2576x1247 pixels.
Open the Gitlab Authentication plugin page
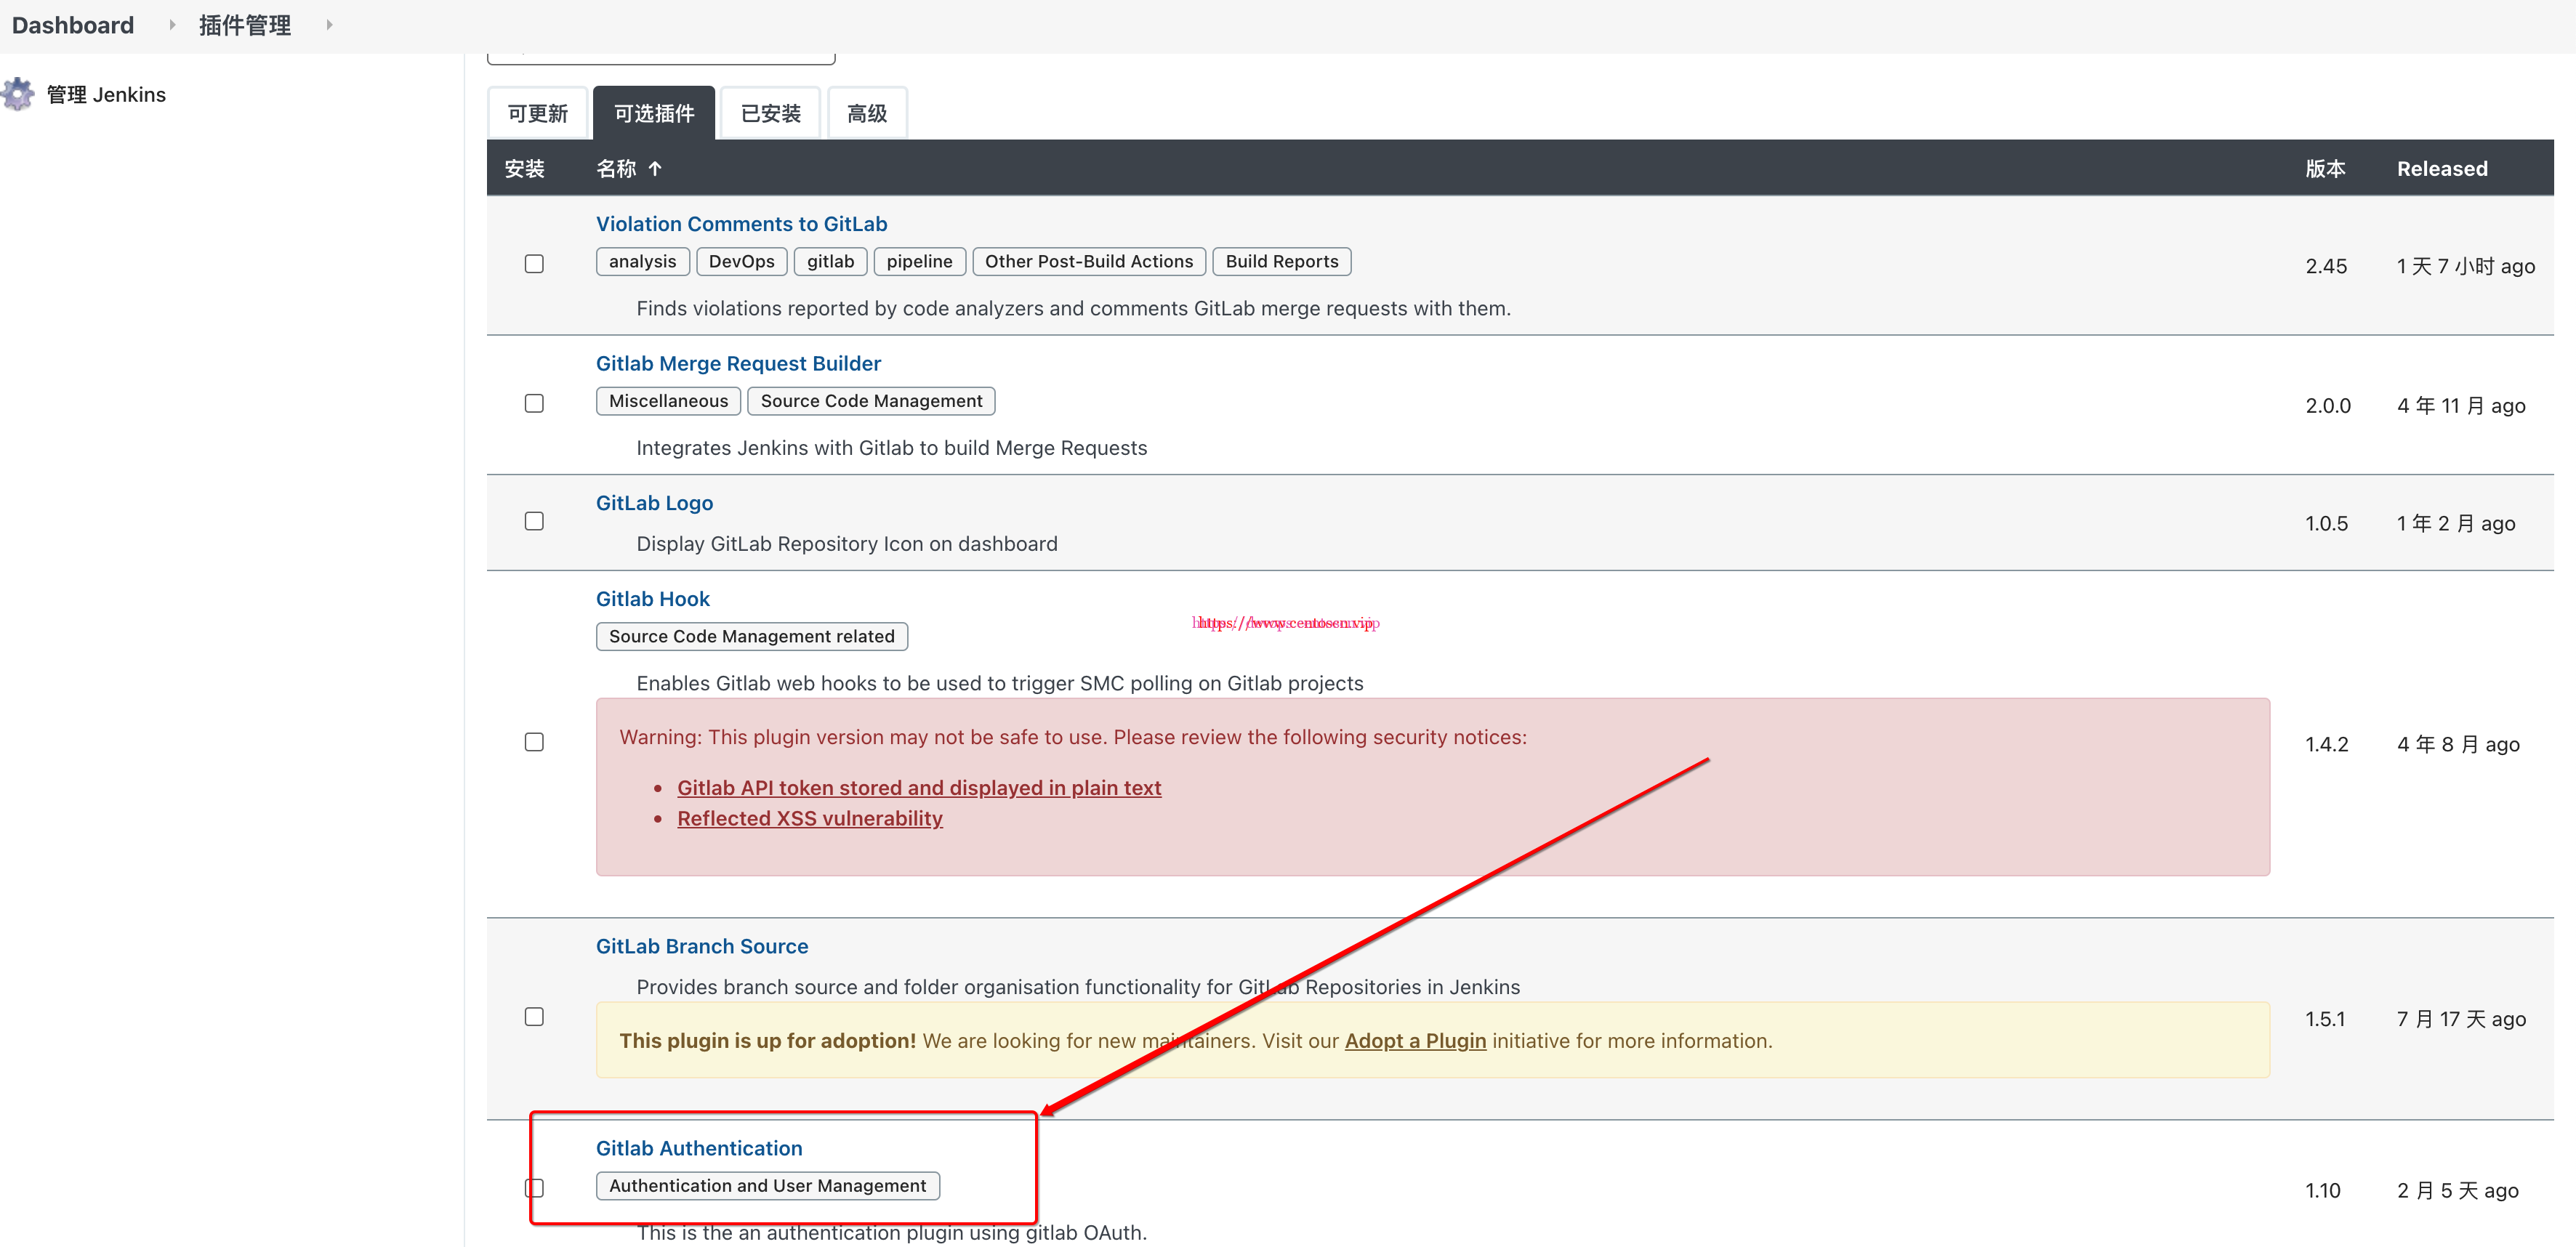tap(698, 1148)
